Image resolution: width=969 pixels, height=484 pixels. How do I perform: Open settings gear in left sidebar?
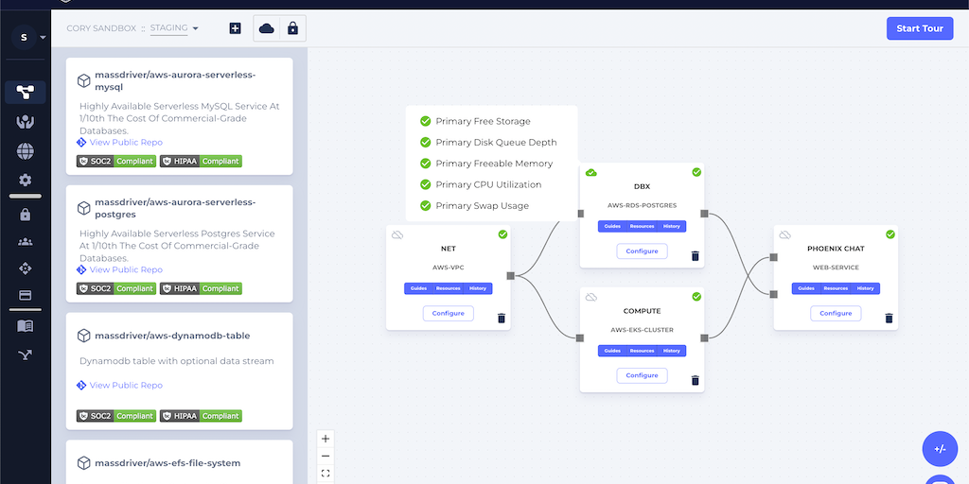coord(25,181)
